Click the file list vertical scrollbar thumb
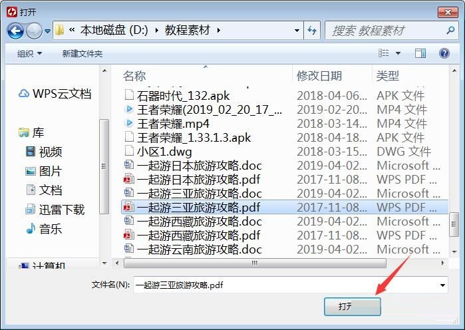This screenshot has width=465, height=330. click(454, 224)
